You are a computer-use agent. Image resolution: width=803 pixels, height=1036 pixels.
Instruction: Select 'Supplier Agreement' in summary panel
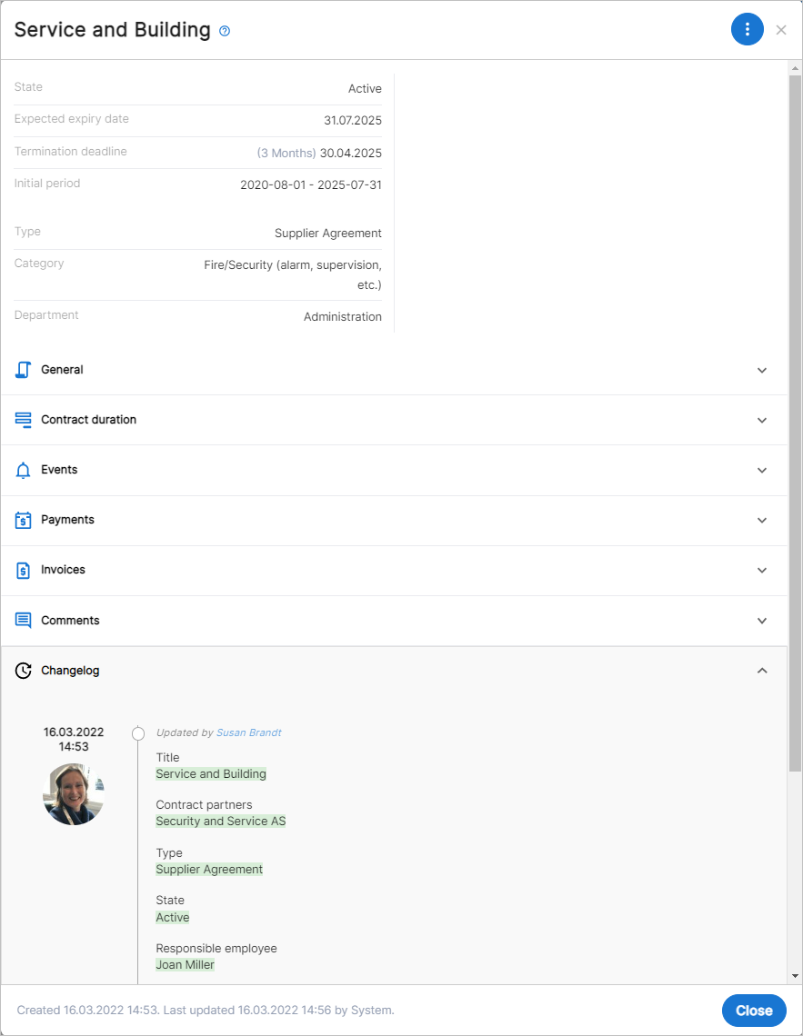click(x=327, y=234)
